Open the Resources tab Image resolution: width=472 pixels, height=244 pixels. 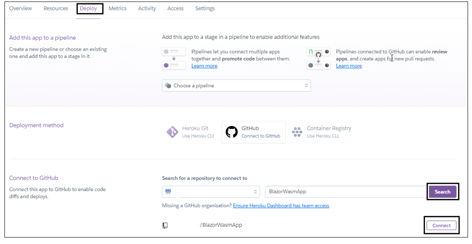pos(55,8)
